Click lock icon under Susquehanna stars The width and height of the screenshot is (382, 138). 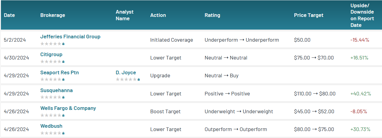pos(63,97)
